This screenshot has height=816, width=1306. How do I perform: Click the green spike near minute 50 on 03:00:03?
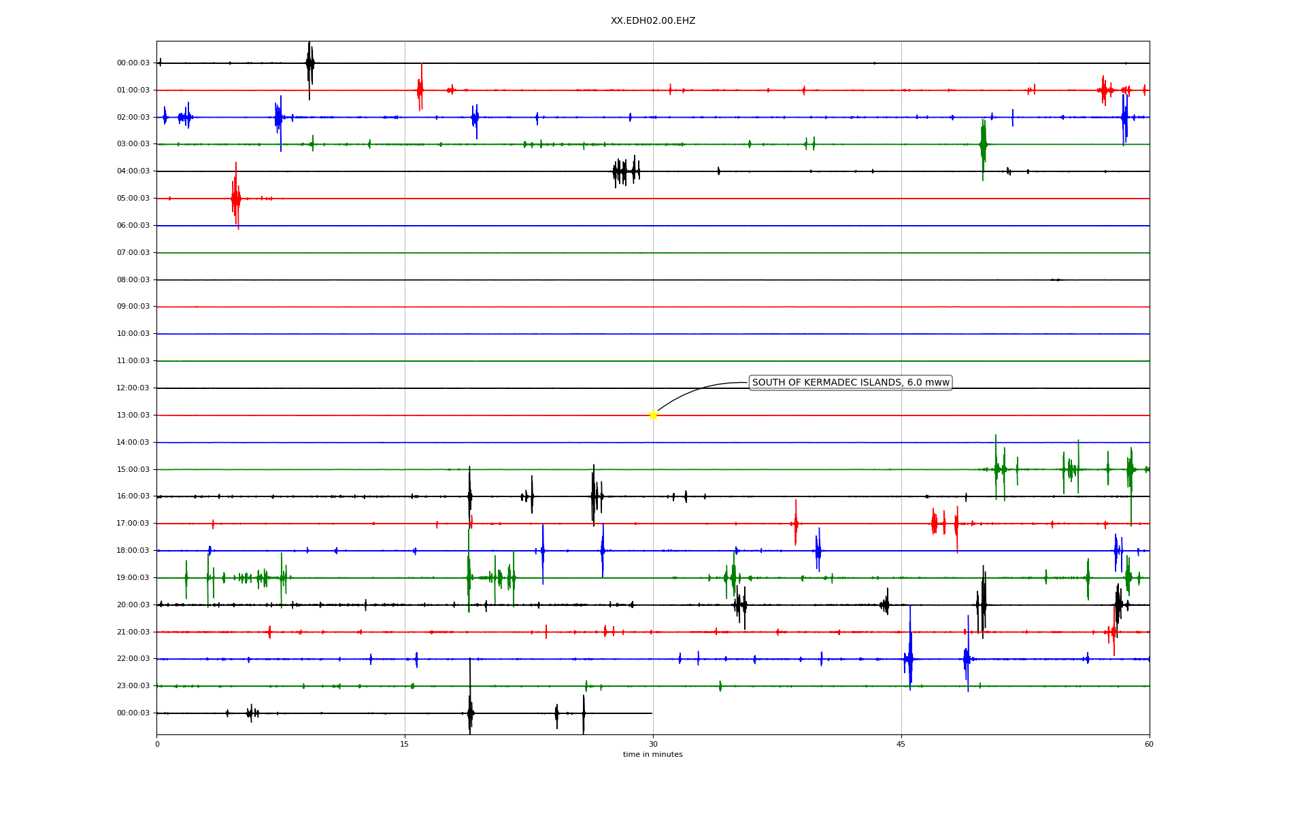983,144
